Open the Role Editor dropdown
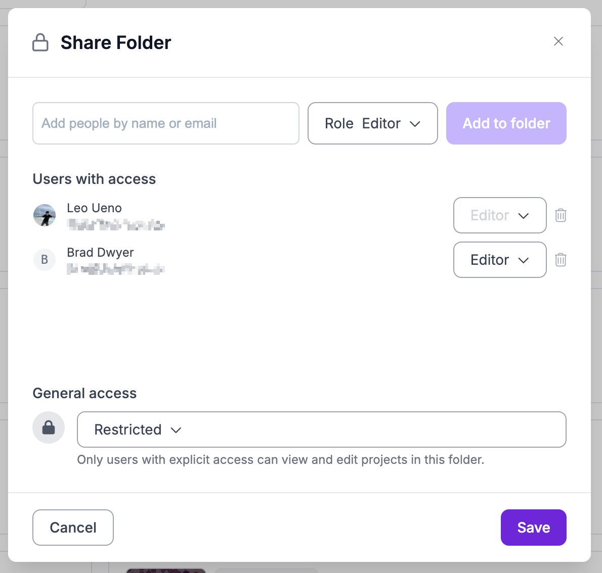 click(373, 123)
